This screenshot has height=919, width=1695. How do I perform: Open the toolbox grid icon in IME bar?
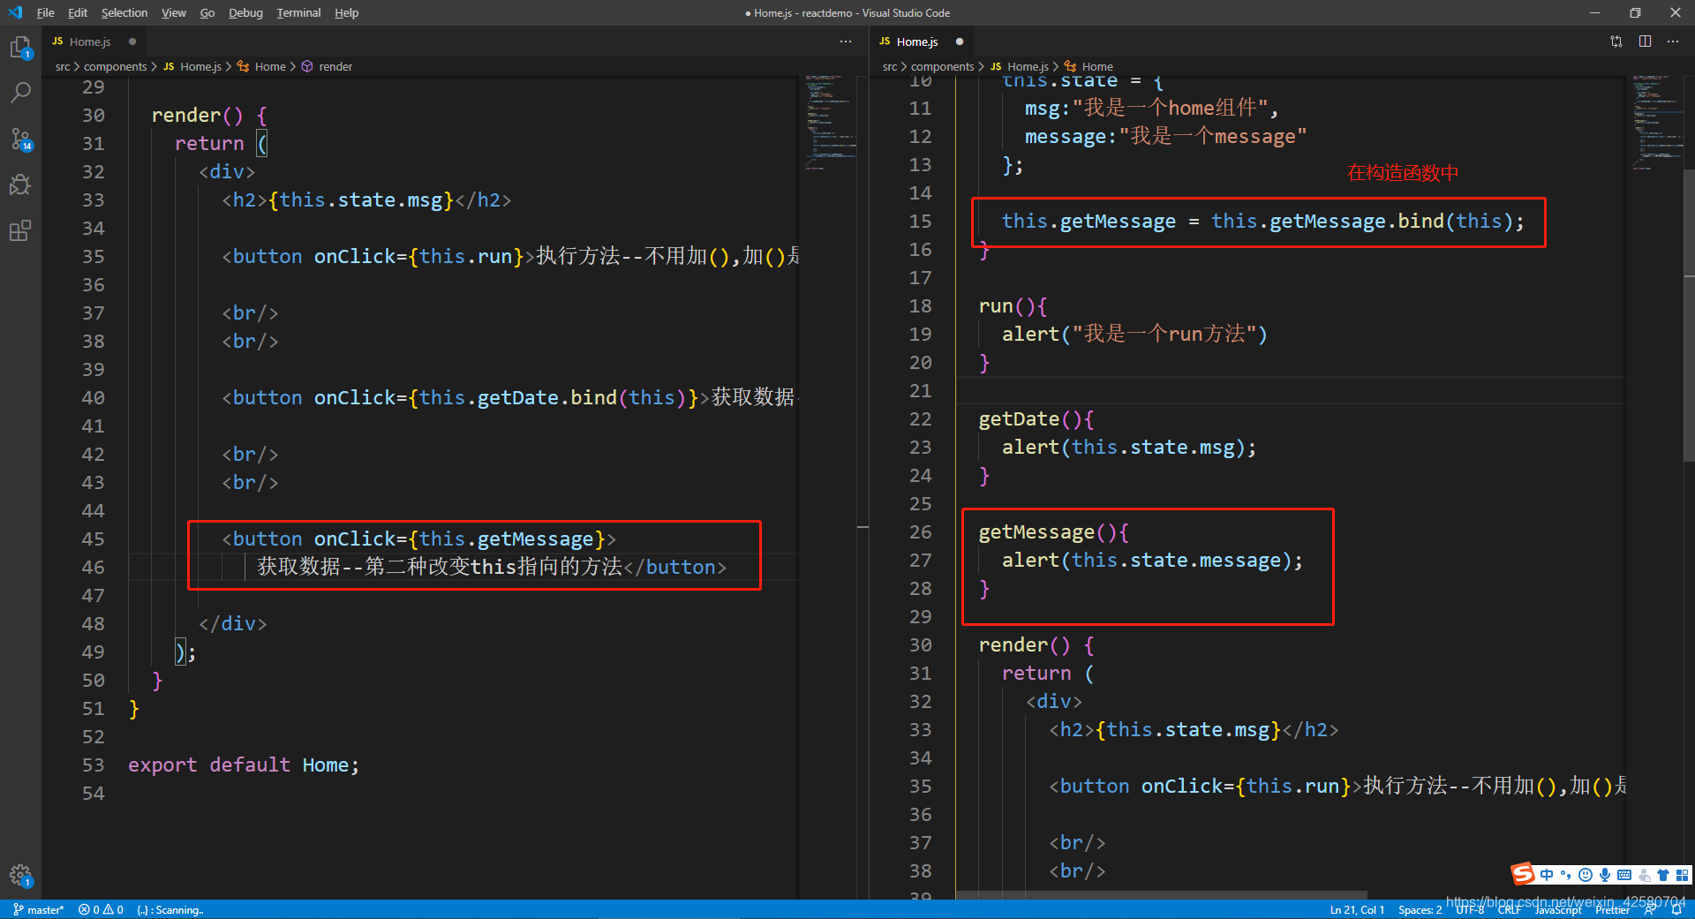pyautogui.click(x=1682, y=875)
